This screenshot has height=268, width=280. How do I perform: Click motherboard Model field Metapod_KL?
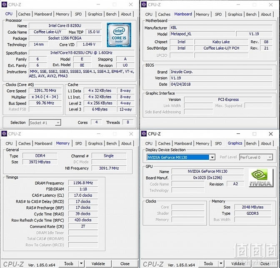(202, 34)
